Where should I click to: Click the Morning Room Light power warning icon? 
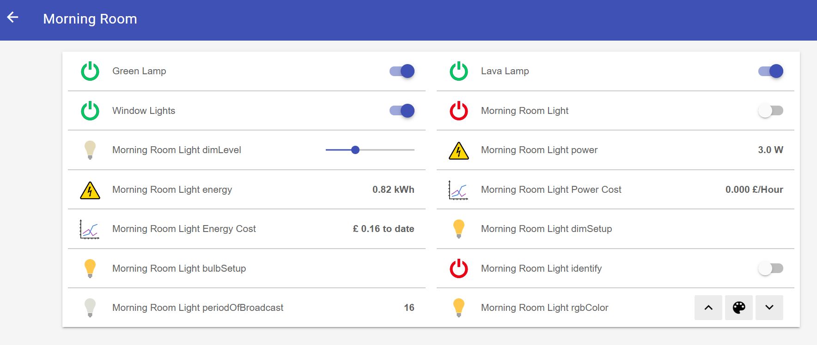coord(459,150)
